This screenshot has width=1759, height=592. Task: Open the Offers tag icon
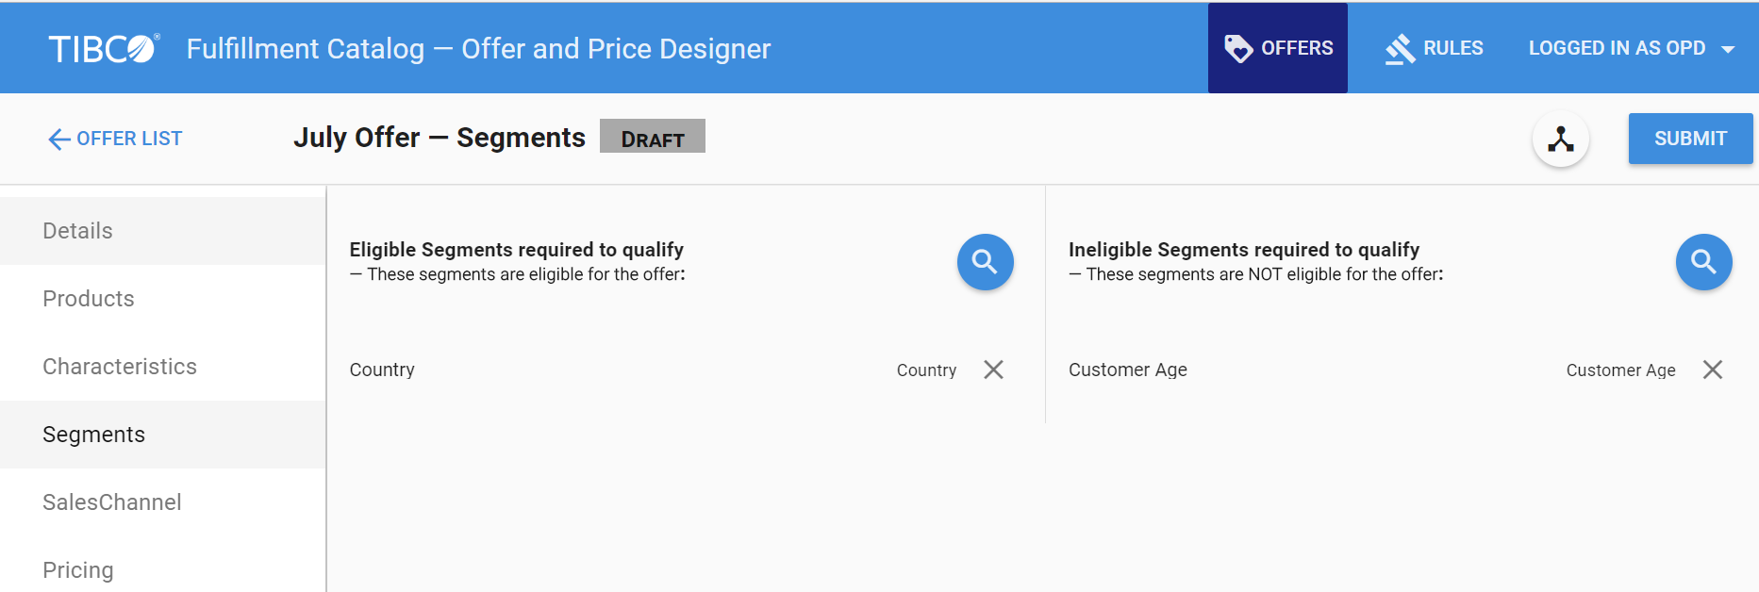(1237, 48)
